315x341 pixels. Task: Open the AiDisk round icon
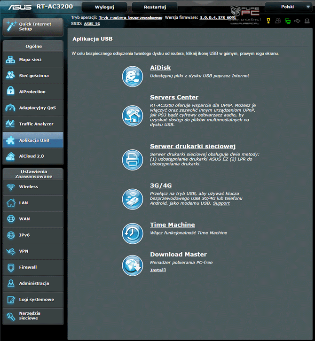tap(133, 77)
